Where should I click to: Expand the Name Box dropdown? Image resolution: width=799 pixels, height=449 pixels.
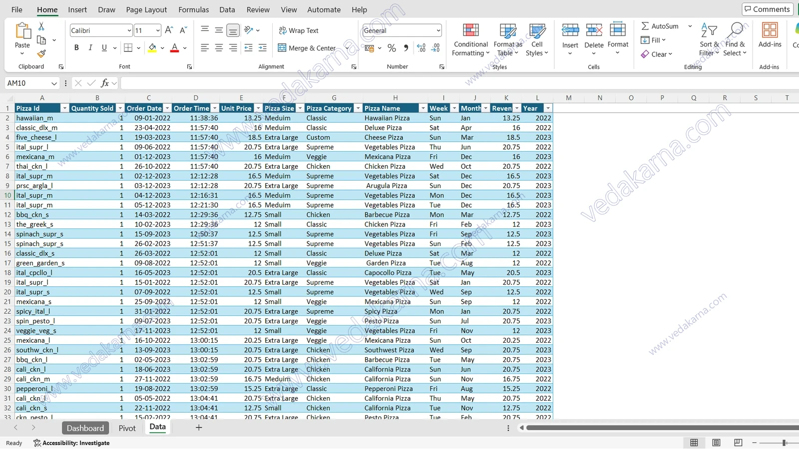coord(54,83)
